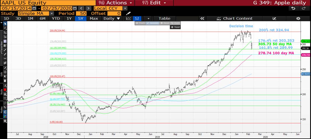Click the end date field 02/25/2020
The height and width of the screenshot is (139, 311).
pos(57,8)
